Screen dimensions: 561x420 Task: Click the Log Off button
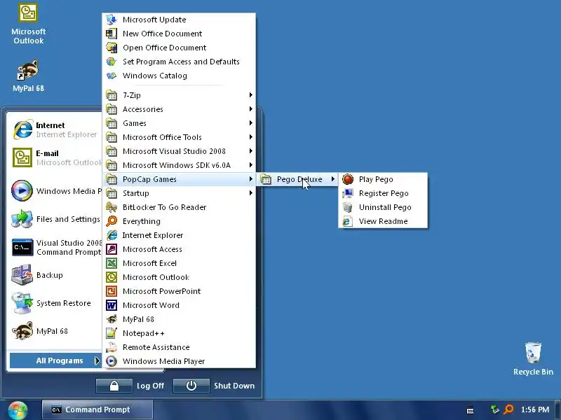pyautogui.click(x=131, y=386)
